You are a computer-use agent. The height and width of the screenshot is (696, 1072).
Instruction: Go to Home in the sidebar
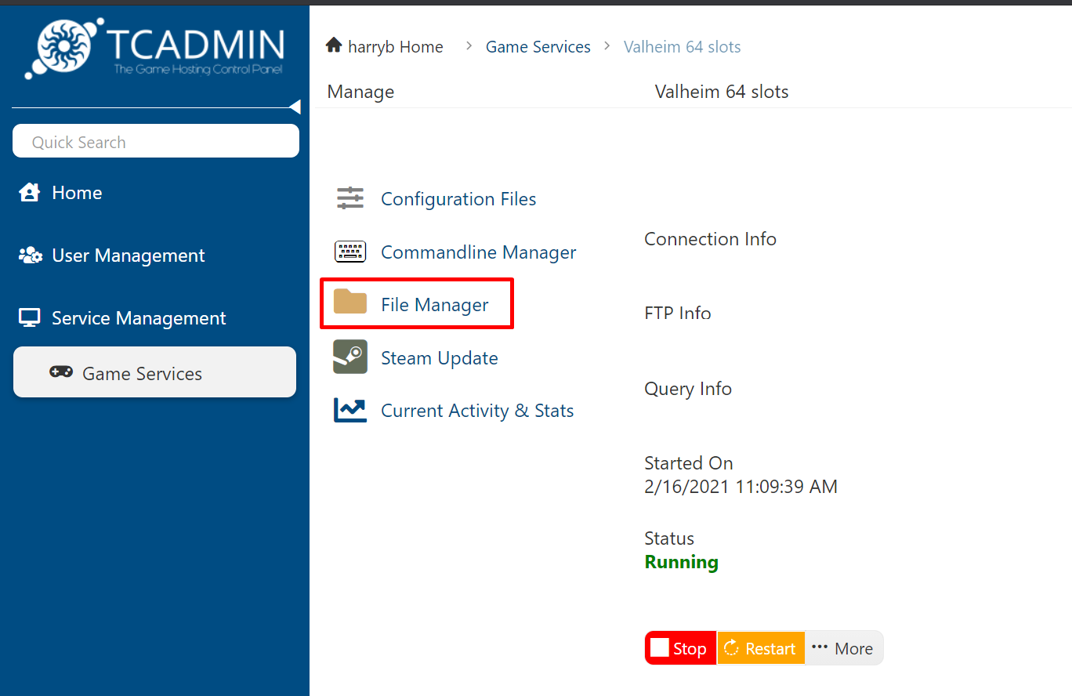77,193
